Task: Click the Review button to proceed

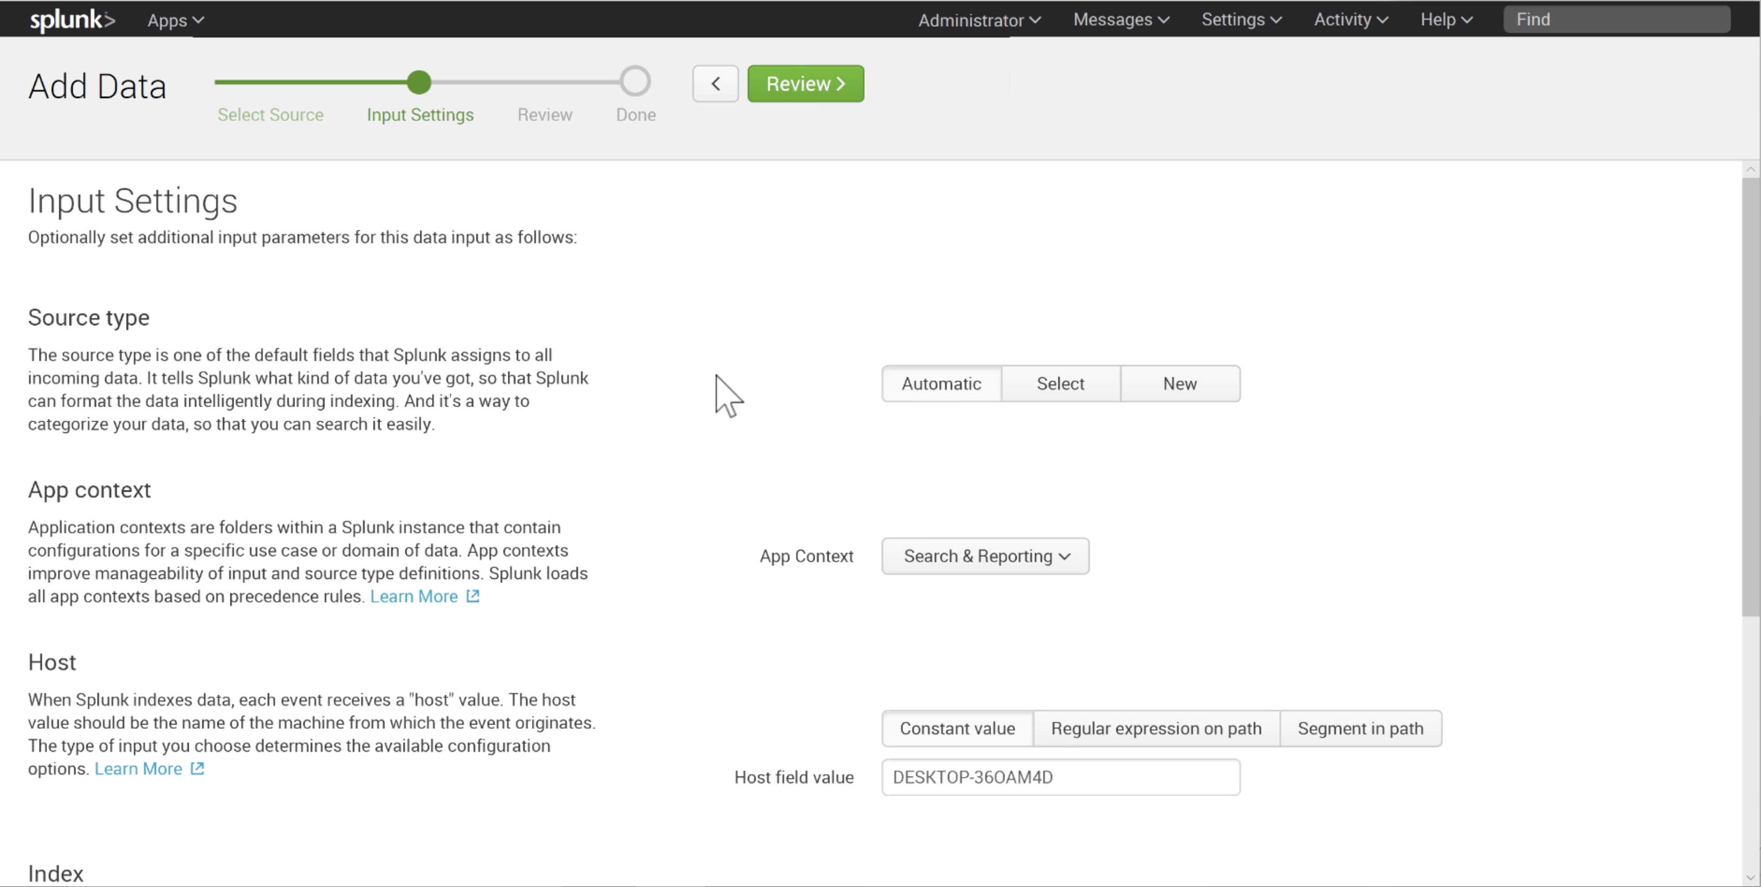Action: 806,84
